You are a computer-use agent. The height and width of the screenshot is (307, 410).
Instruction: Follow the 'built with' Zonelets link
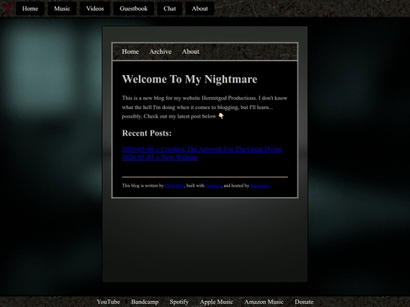(213, 186)
